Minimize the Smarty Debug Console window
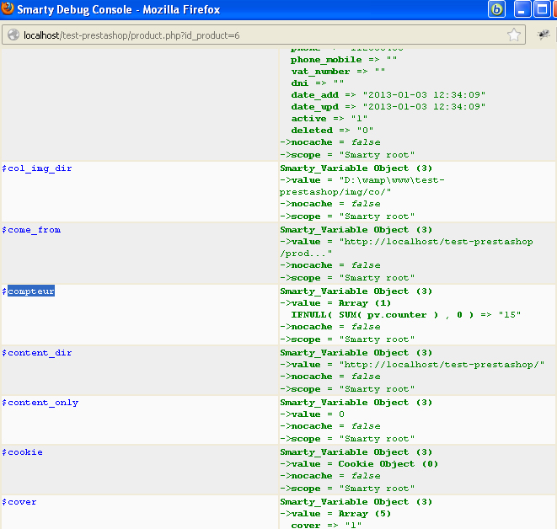 click(x=522, y=9)
